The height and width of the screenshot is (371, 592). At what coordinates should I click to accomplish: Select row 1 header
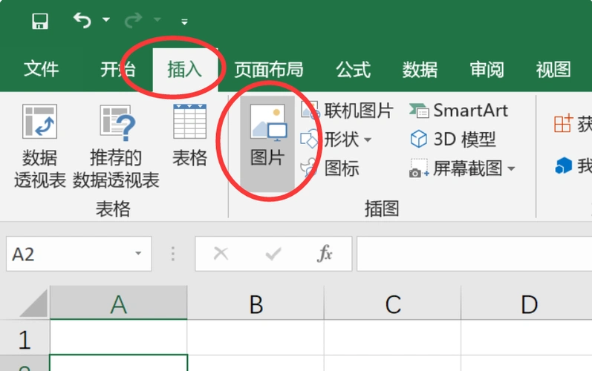tap(25, 337)
